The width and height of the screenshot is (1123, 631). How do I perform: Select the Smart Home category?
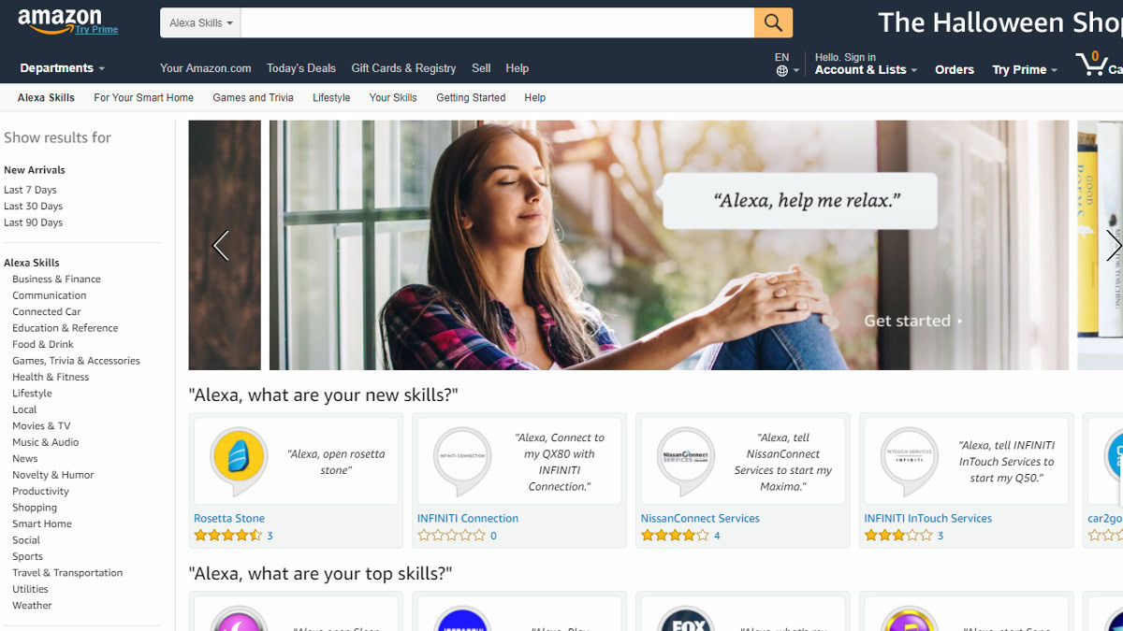42,523
